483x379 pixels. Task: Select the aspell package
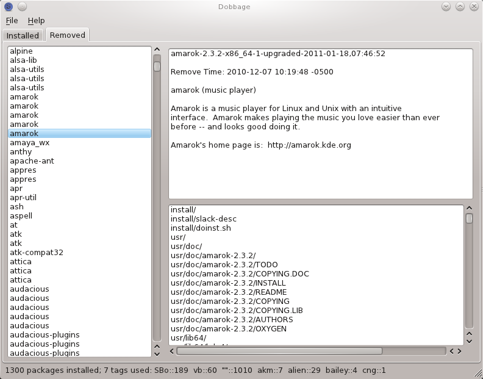click(79, 215)
